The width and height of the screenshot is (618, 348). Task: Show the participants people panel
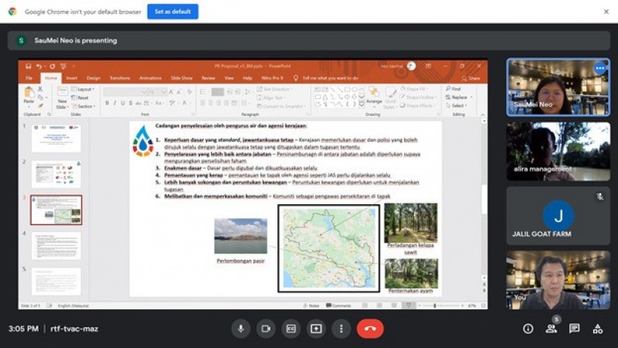[x=552, y=329]
